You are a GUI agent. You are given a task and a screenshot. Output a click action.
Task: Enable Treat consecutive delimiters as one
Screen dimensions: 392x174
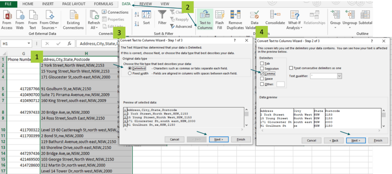click(291, 68)
